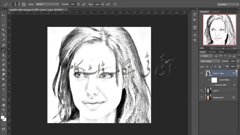Select the Lasso tool
Screen dimensions: 240x135
point(3,25)
